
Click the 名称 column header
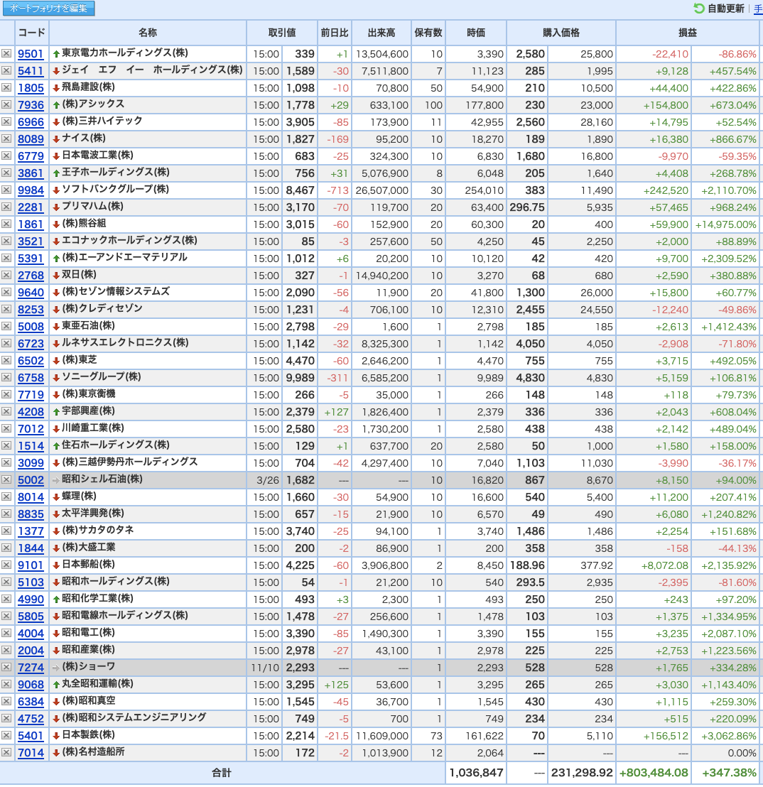coord(148,33)
